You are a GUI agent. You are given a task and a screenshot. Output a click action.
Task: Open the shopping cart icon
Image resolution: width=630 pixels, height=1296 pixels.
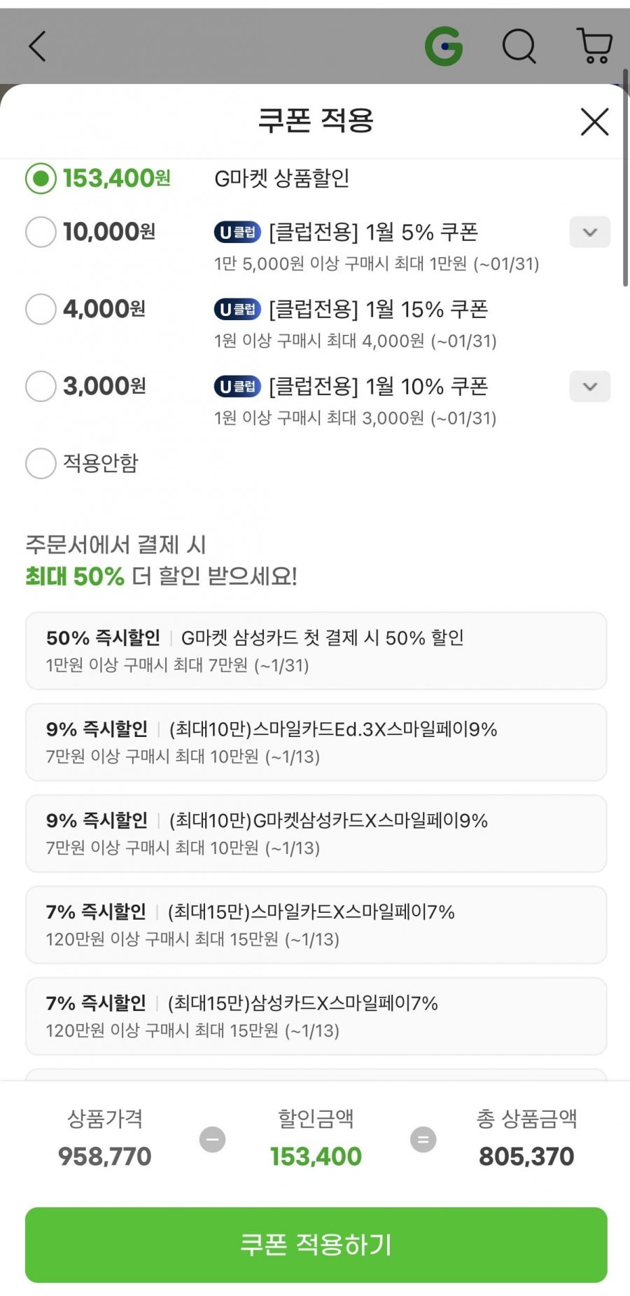click(x=595, y=46)
